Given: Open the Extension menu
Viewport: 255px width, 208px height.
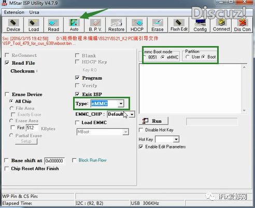Looking at the screenshot, I should pos(14,12).
